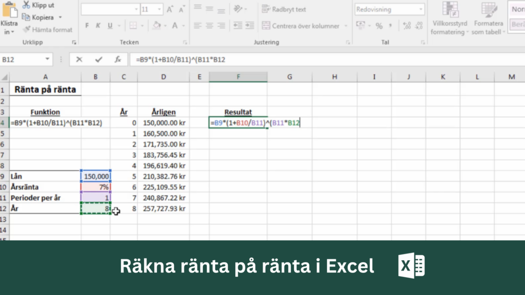
Task: Increase font size with the large A icon
Action: point(170,9)
